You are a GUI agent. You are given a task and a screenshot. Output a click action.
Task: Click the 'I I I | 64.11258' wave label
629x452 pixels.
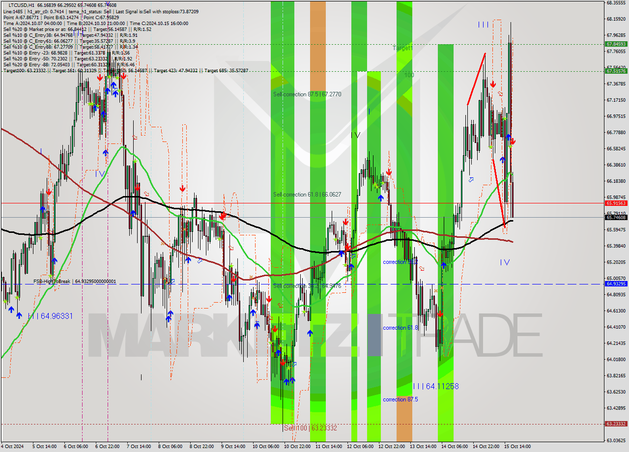(435, 386)
